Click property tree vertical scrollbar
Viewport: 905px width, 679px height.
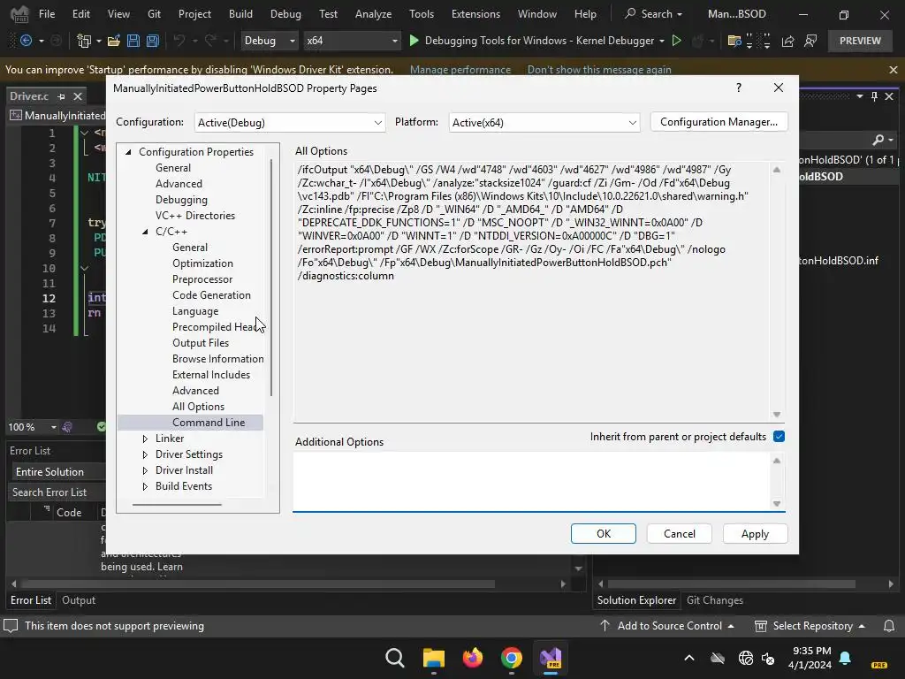click(x=271, y=277)
